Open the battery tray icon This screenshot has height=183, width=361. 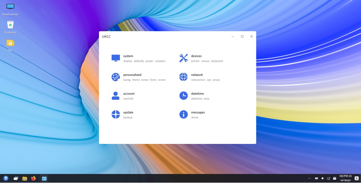[316, 178]
